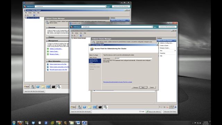222x125 pixels.
Task: Click the Reboot button in front console window
Action: [x=154, y=112]
